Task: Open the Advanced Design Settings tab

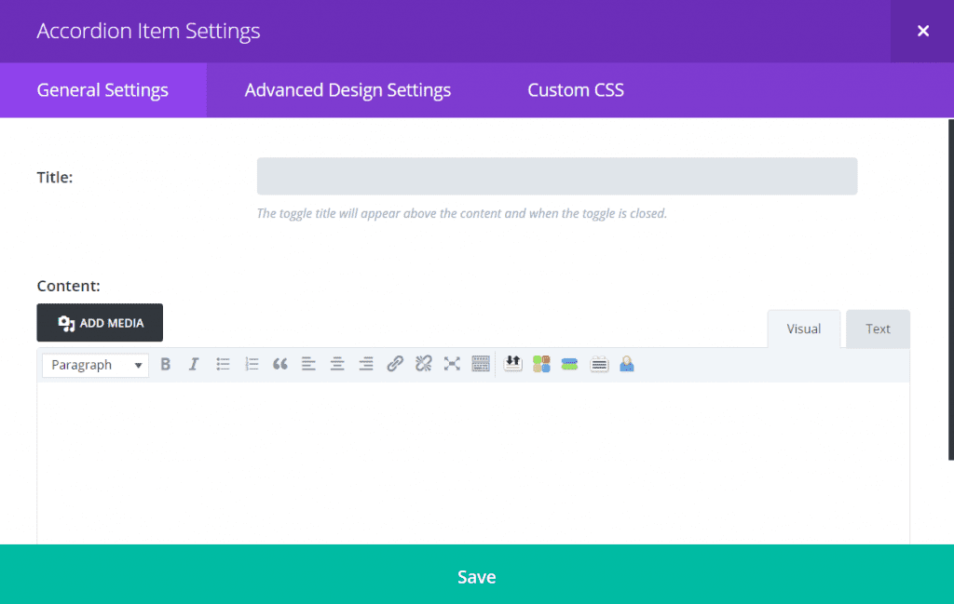Action: [348, 89]
